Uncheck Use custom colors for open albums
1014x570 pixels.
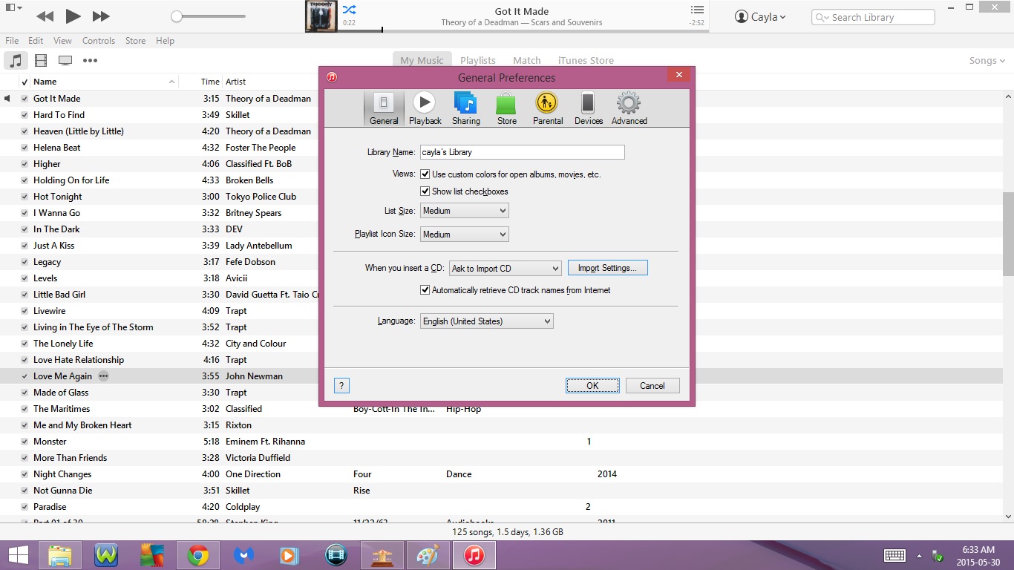coord(425,174)
